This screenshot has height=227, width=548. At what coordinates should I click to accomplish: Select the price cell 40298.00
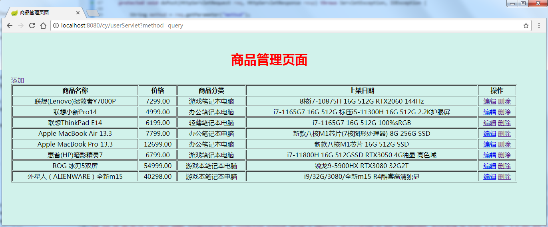coord(158,176)
